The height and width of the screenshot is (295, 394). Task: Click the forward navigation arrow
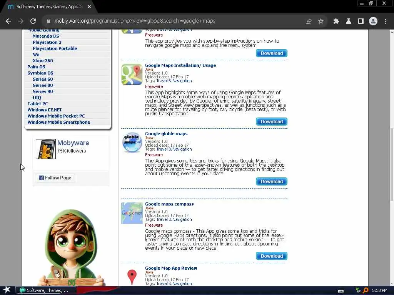pyautogui.click(x=21, y=21)
